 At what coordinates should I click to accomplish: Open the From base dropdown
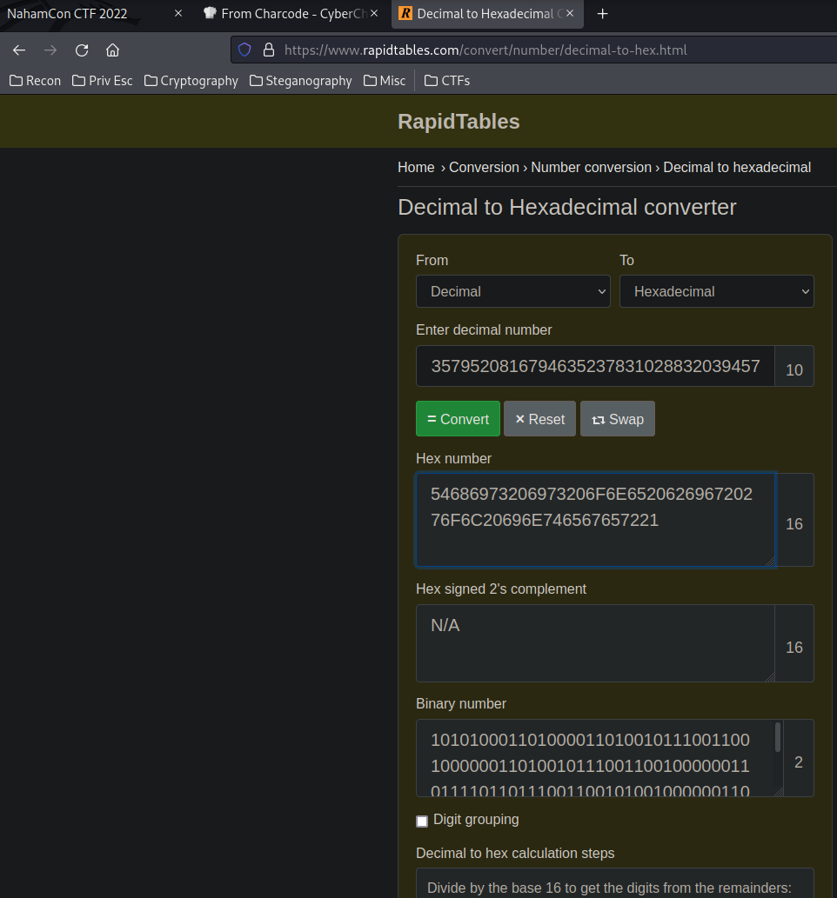(x=513, y=291)
